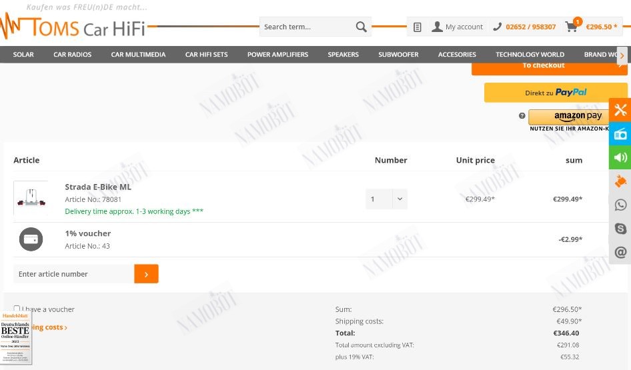This screenshot has height=370, width=631.
Task: Click the Amazon Pay help question icon
Action: (x=522, y=116)
